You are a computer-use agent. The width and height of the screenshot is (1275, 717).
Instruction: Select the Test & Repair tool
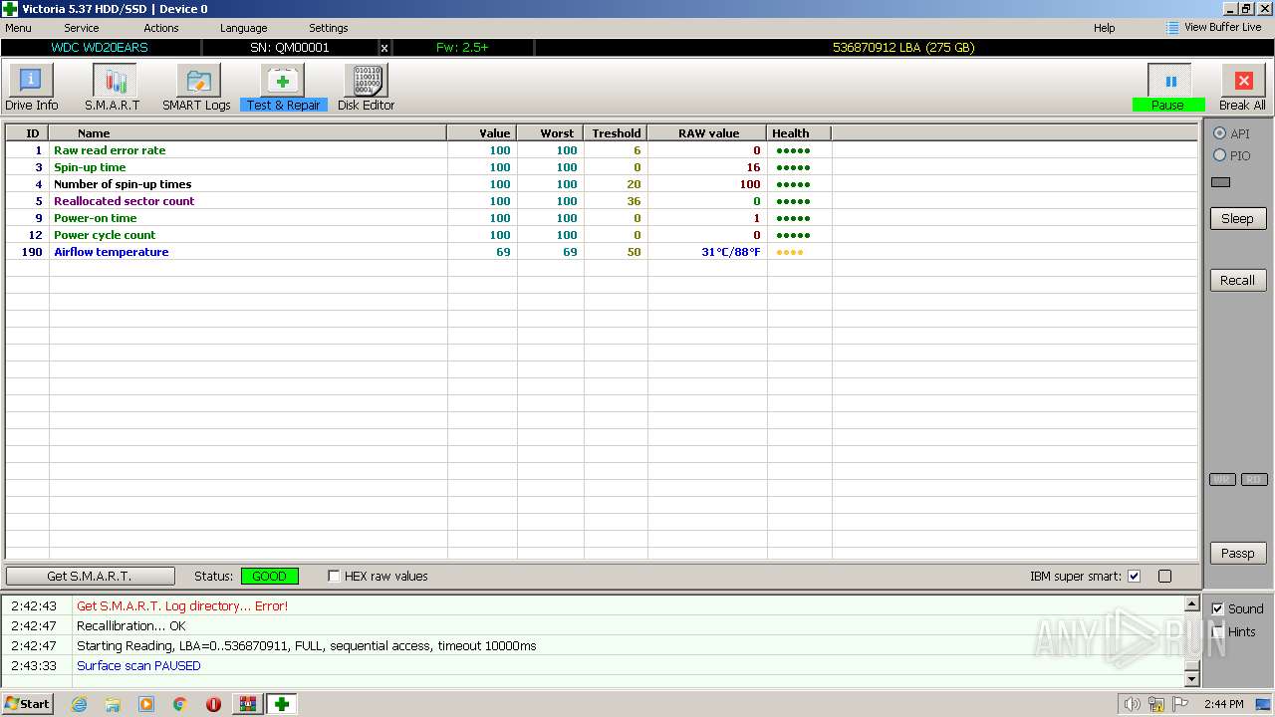point(283,88)
